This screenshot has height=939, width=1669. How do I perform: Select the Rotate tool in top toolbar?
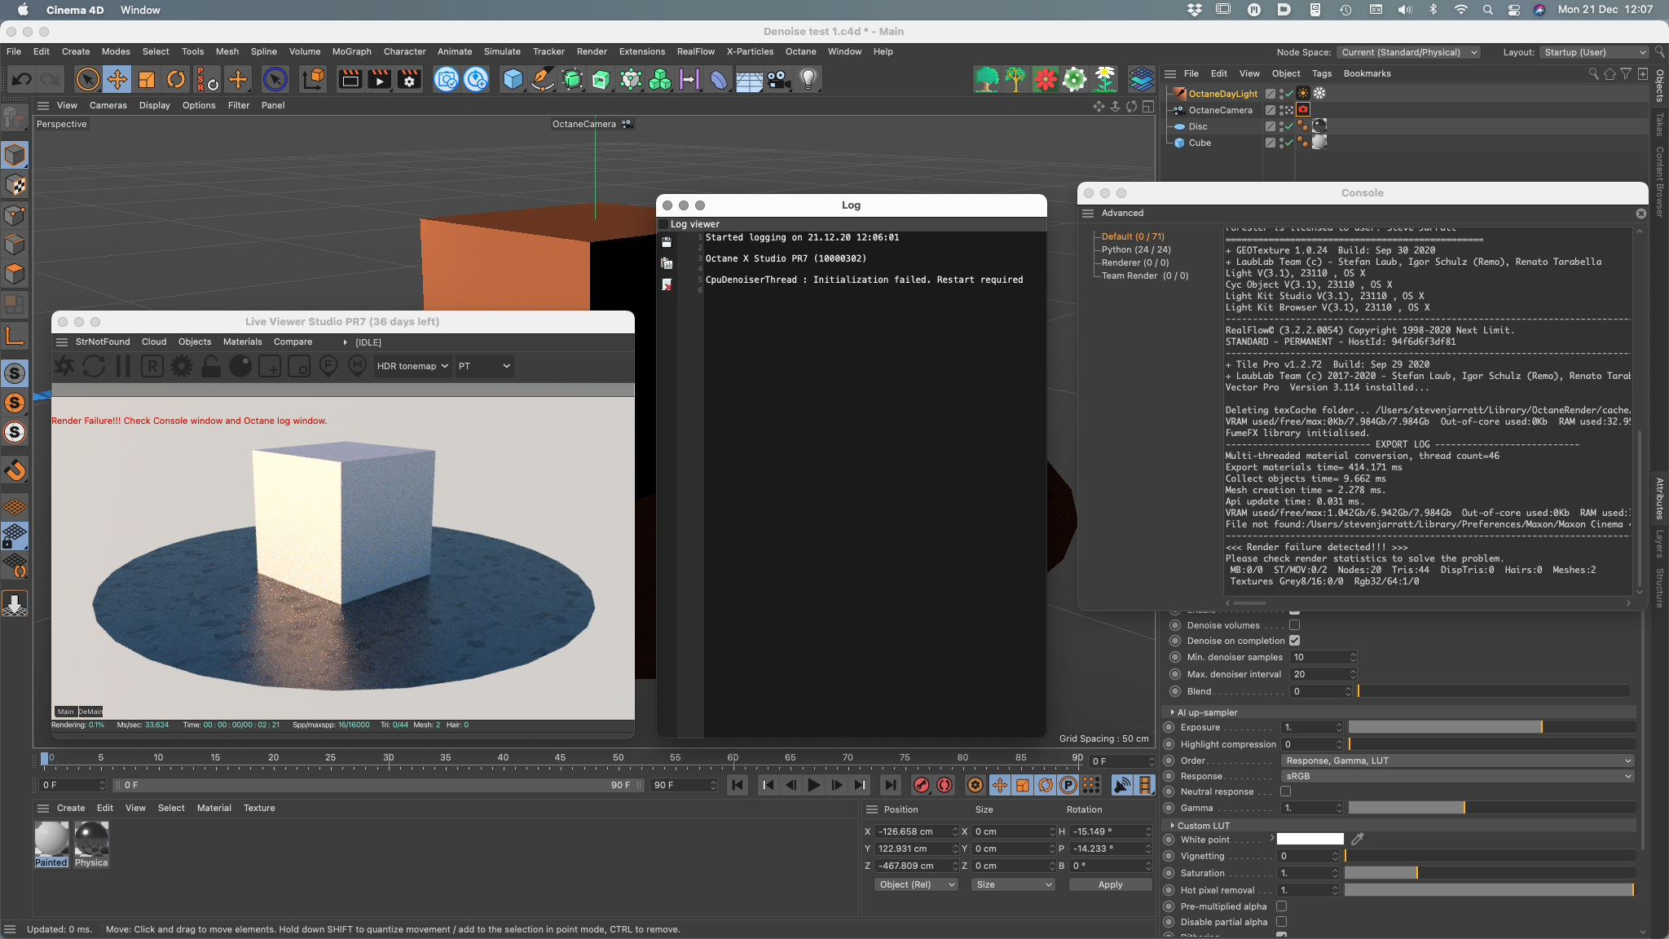coord(176,79)
